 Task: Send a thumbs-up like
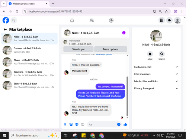pos(125,124)
